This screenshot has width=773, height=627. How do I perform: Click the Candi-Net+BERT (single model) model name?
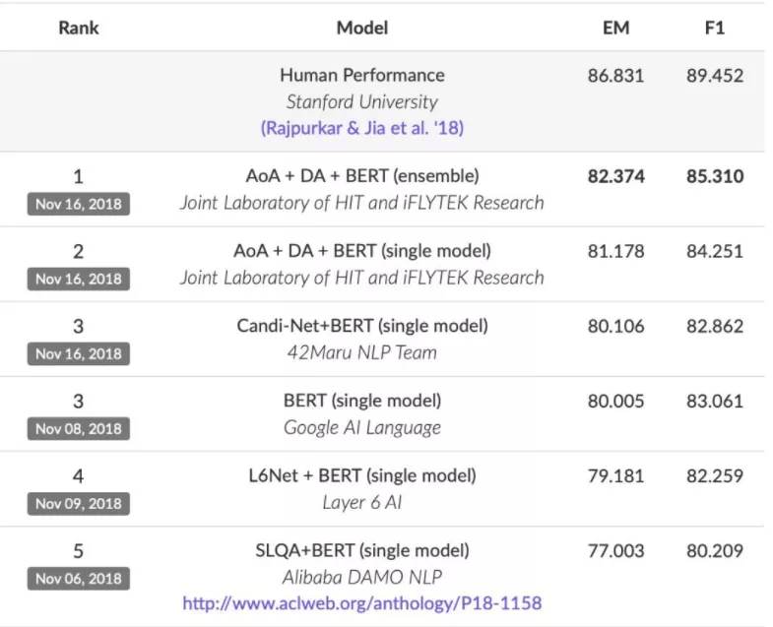[361, 326]
